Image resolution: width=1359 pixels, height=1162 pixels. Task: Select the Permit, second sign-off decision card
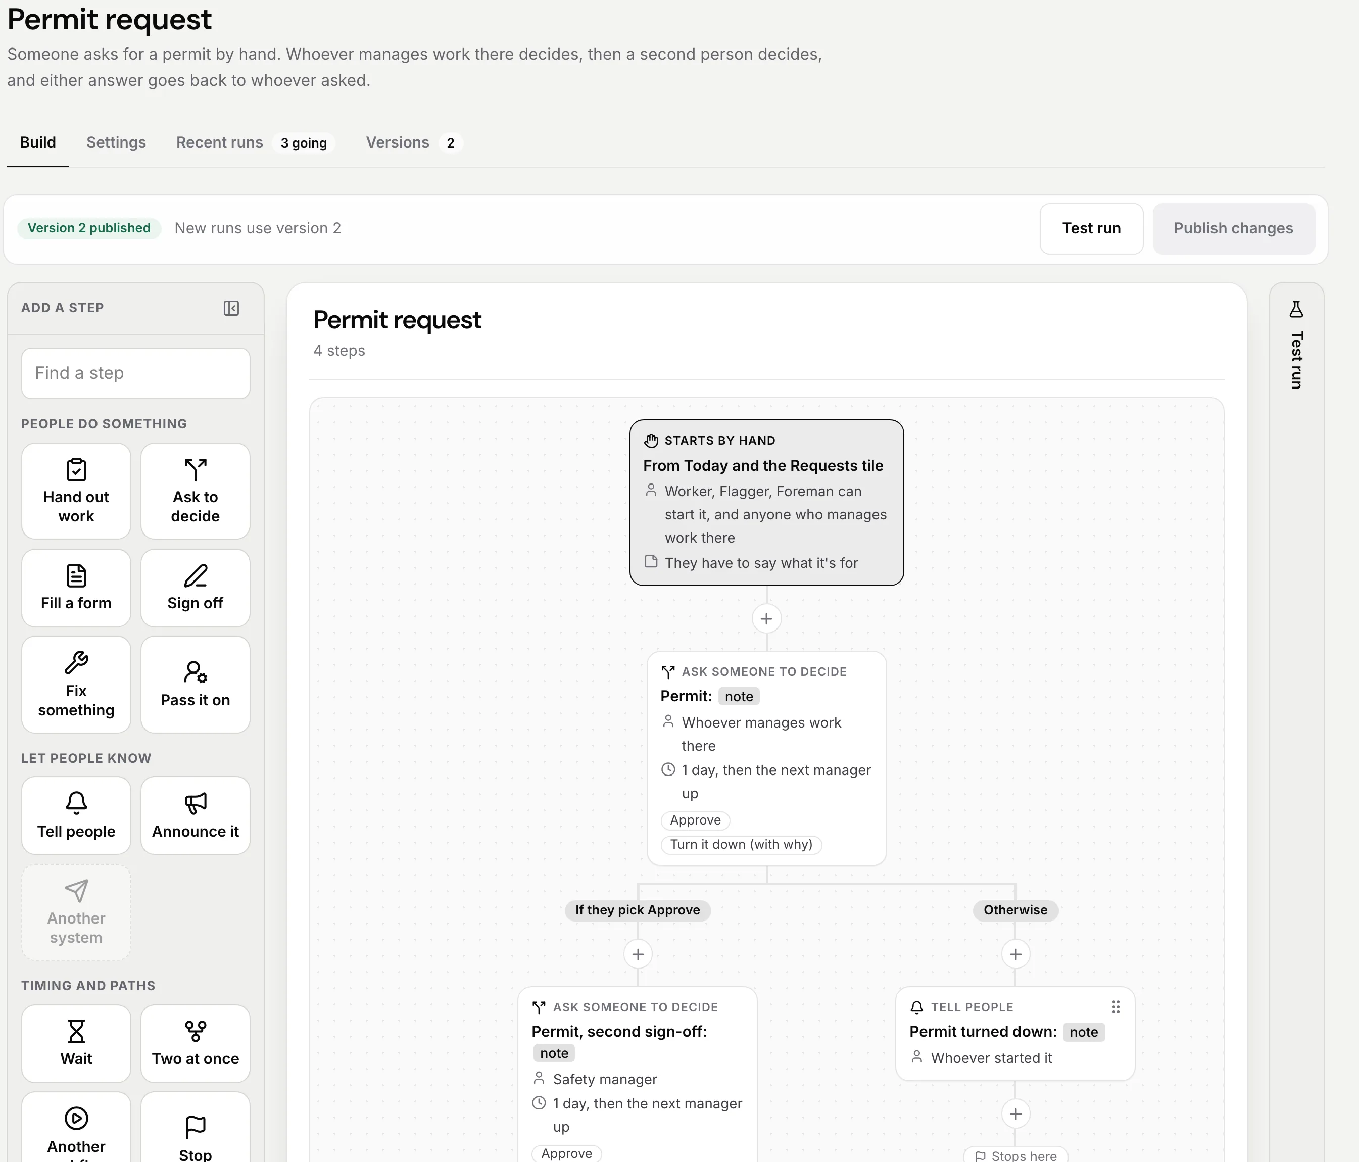(638, 1074)
